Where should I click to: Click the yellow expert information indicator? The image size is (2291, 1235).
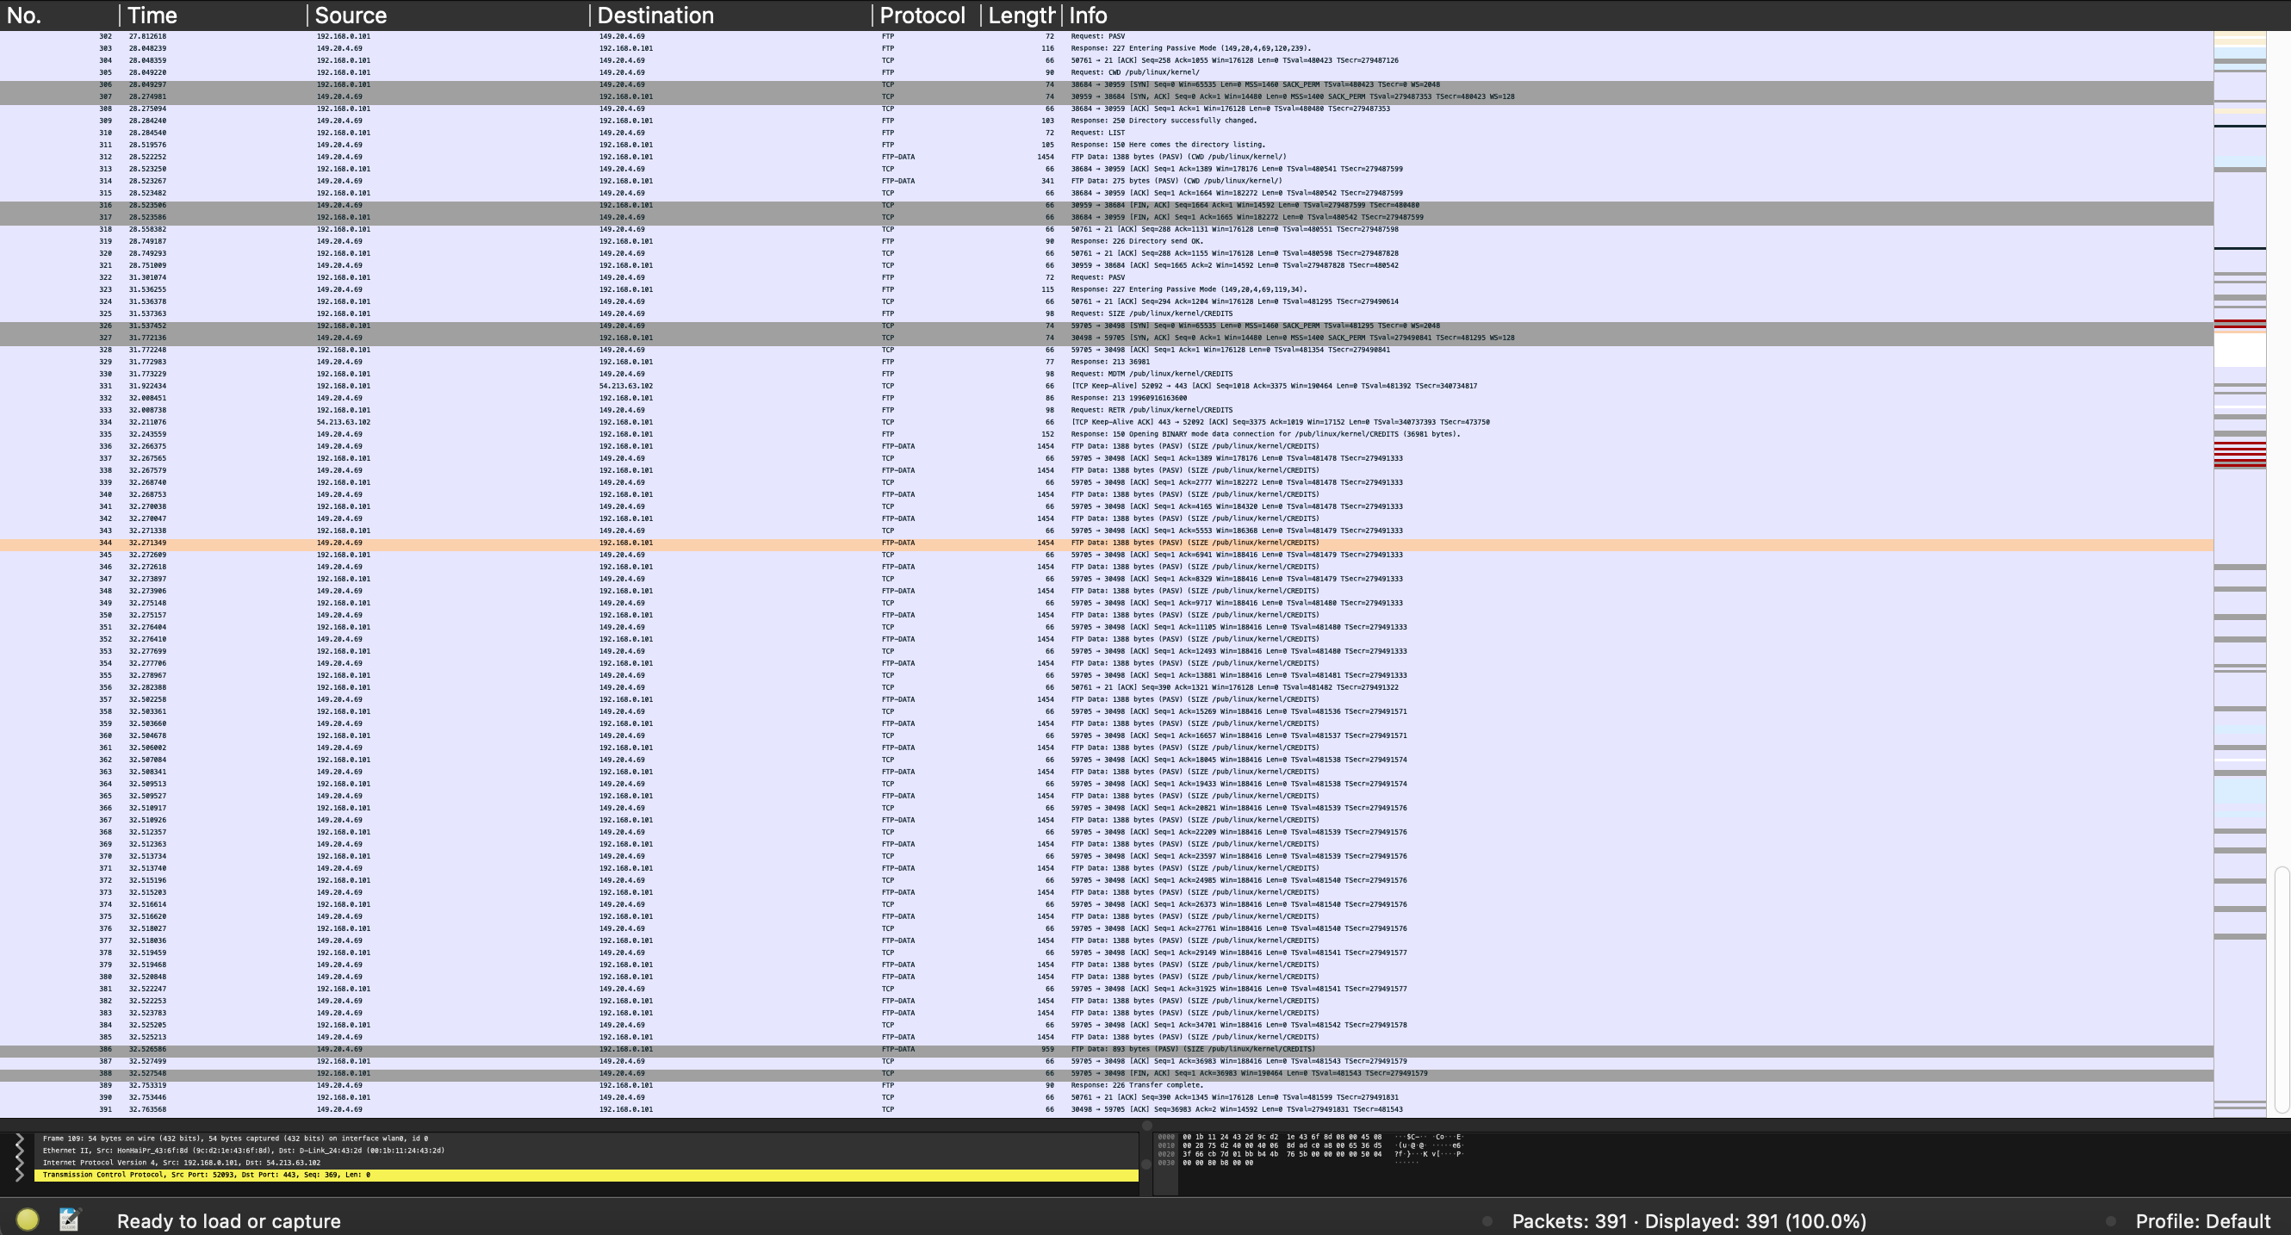pyautogui.click(x=27, y=1219)
